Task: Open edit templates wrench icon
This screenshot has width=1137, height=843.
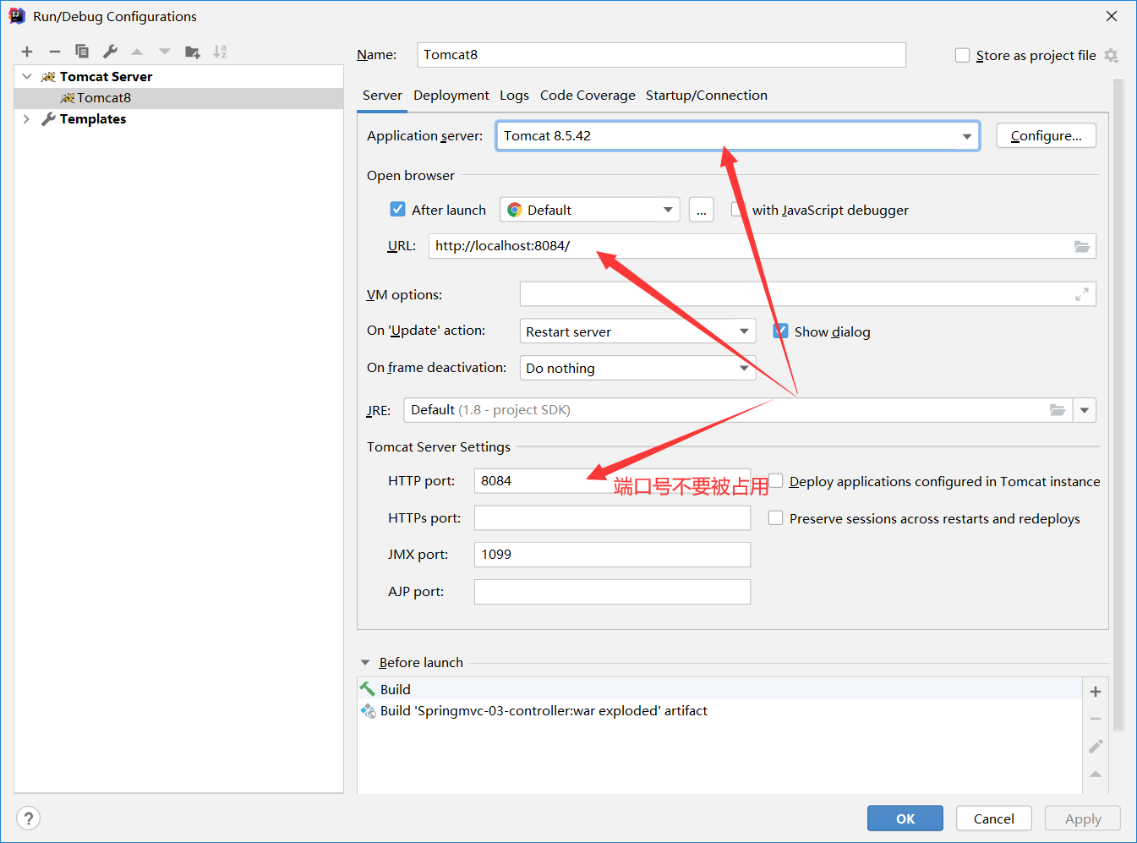Action: tap(110, 52)
